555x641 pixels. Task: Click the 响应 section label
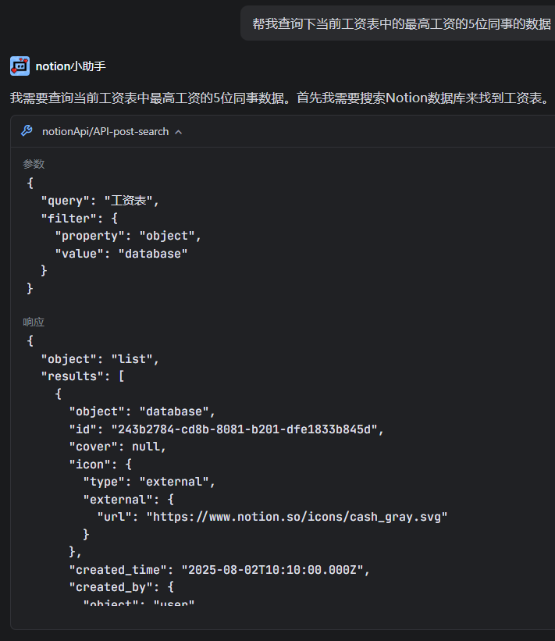(34, 322)
